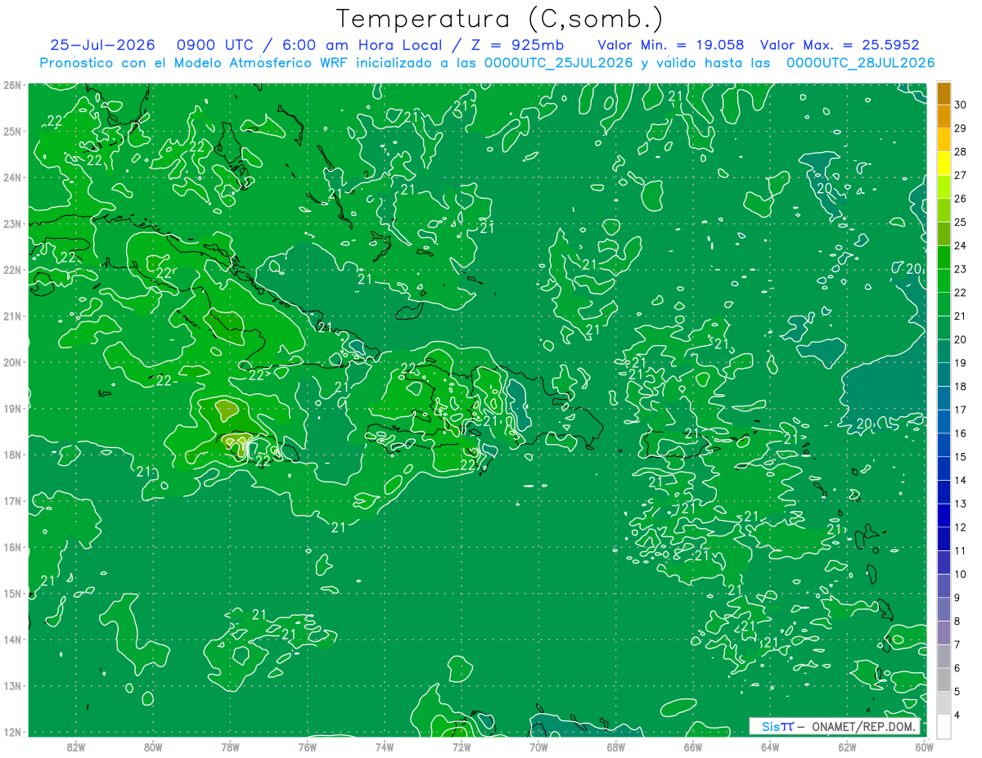Viewport: 982px width, 758px height.
Task: Click the "21N" latitude axis label
Action: click(12, 316)
